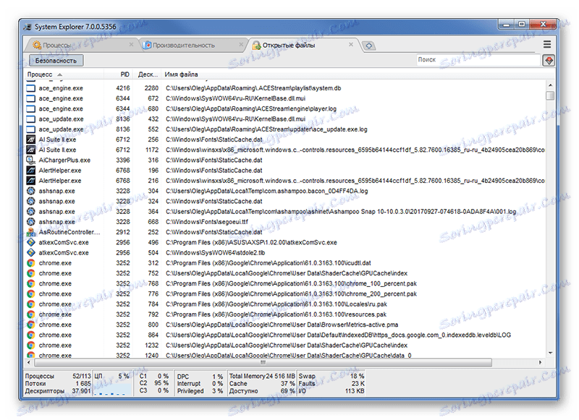579x420 pixels.
Task: Click the Безопасность button
Action: (56, 61)
